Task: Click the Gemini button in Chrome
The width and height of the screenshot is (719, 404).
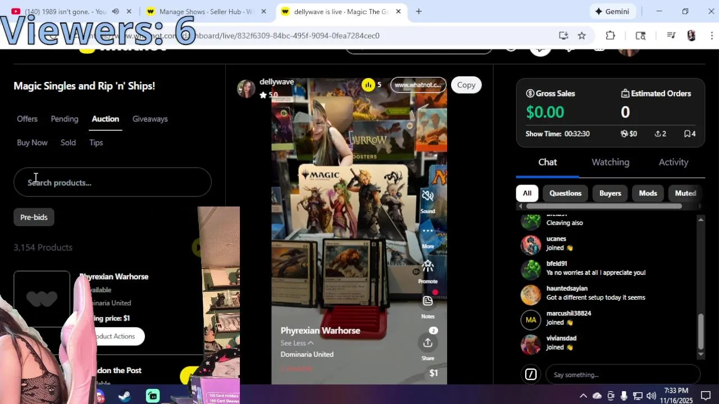Action: tap(612, 11)
